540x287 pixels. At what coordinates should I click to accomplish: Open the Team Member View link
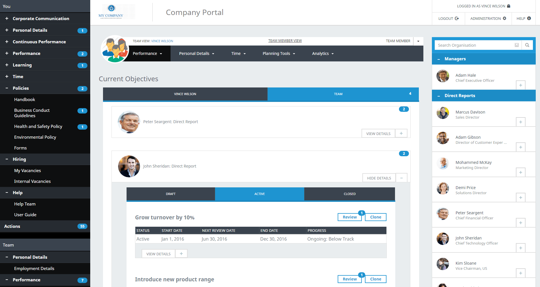(x=285, y=40)
